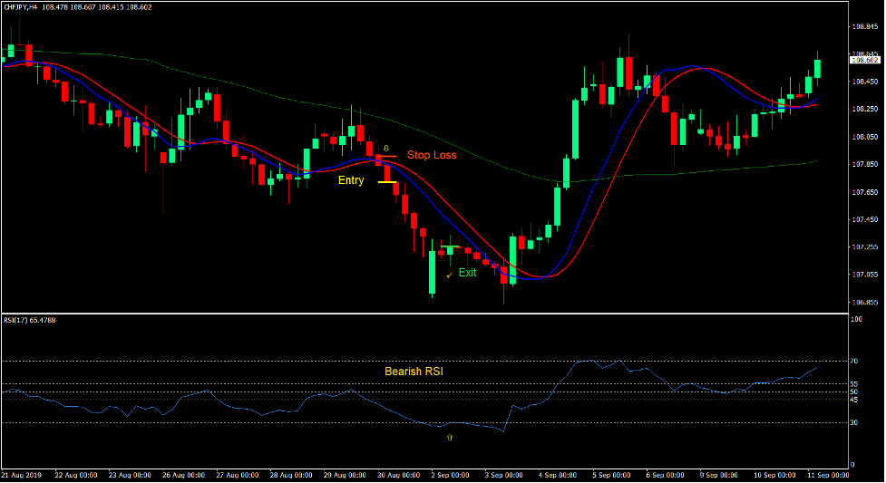Click the 107.850 price axis label

click(x=865, y=164)
